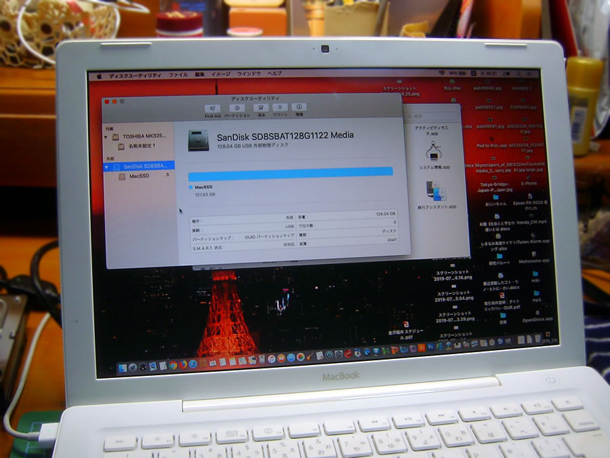Viewport: 610px width, 458px height.
Task: Open Google Chrome from the Dock
Action: [173, 365]
